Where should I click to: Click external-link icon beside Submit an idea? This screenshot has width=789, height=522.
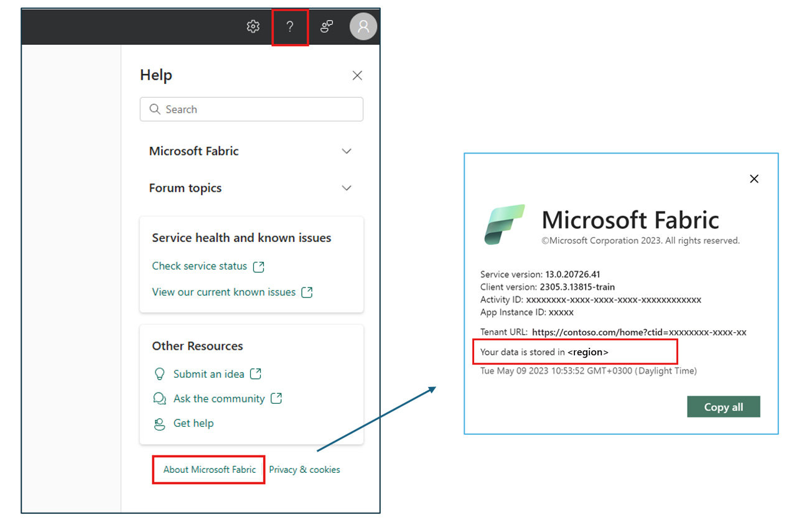(x=256, y=373)
